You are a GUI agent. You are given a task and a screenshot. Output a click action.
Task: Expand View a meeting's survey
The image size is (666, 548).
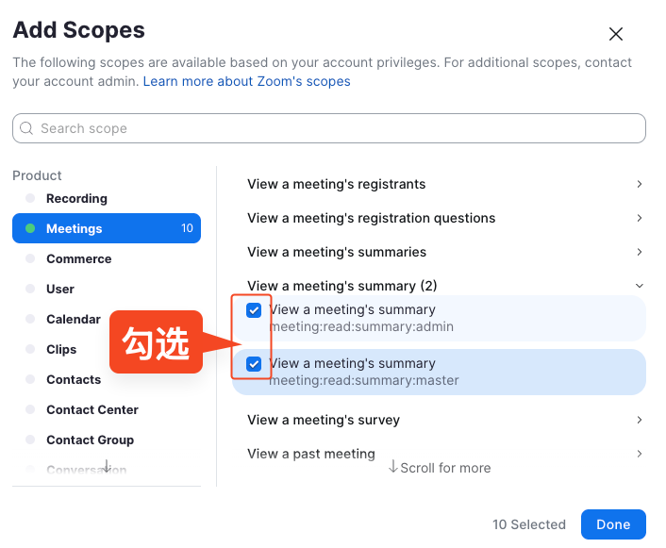coord(639,420)
